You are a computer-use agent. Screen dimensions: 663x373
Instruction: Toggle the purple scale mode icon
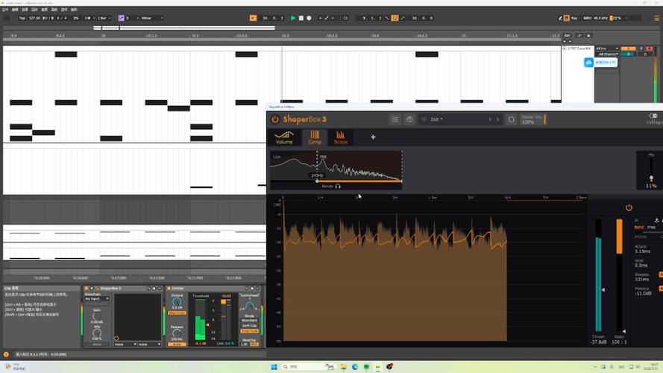click(122, 18)
